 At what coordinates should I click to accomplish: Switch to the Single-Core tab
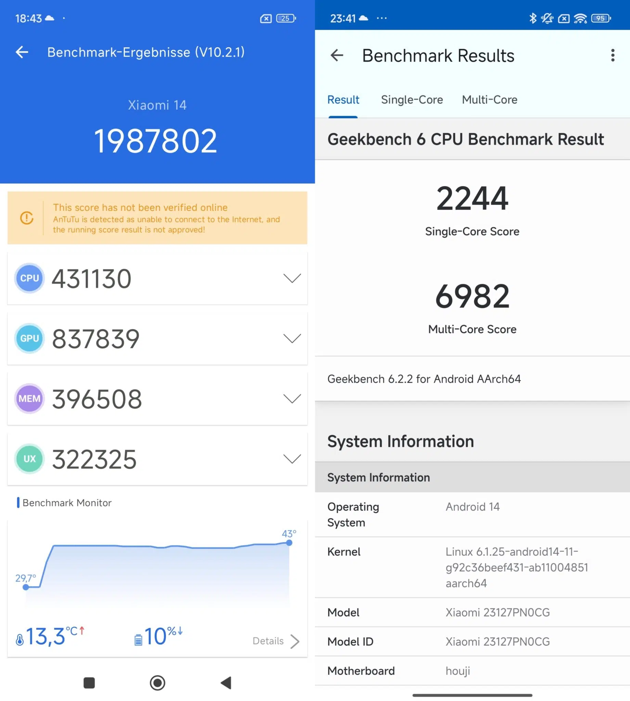coord(412,100)
